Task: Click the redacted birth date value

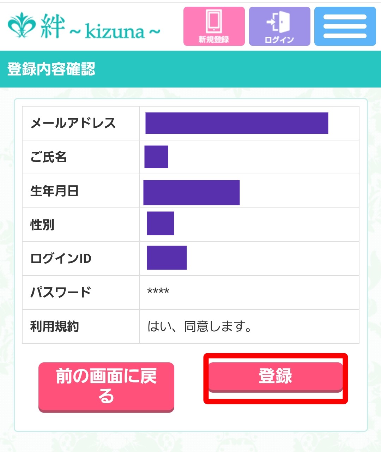Action: point(192,193)
